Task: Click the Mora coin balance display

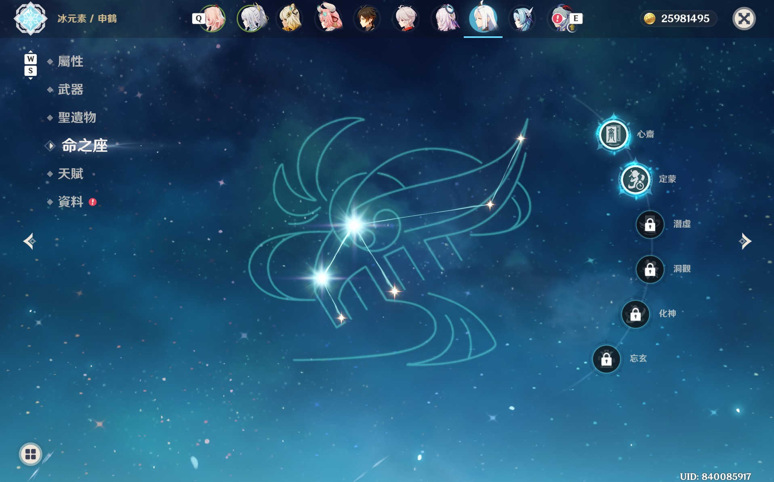Action: (x=679, y=19)
